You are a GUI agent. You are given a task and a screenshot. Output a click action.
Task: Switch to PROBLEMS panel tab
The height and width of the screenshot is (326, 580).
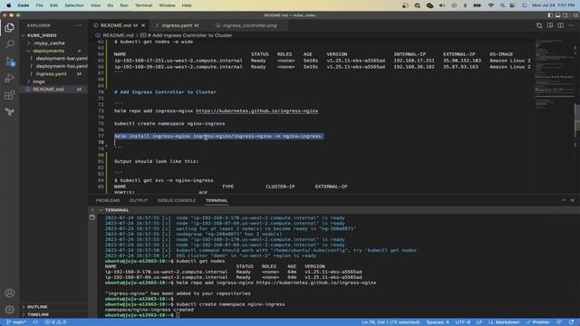tap(108, 200)
